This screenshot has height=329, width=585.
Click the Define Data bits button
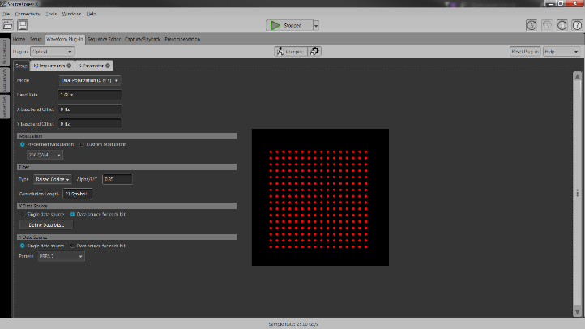pyautogui.click(x=45, y=224)
